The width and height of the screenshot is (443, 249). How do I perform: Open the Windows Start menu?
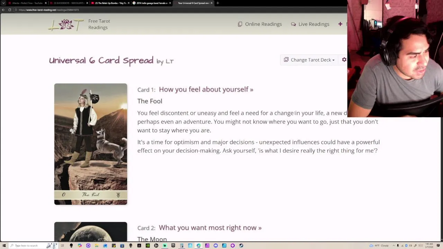click(x=4, y=246)
